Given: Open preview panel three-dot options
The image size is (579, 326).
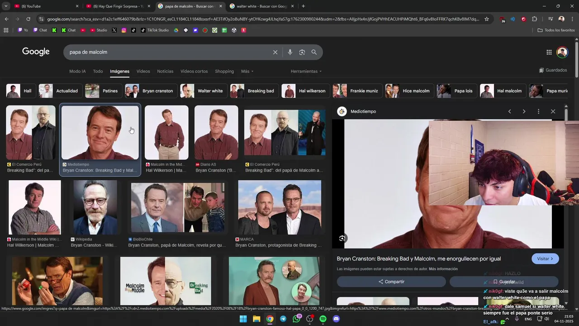Looking at the screenshot, I should (x=538, y=111).
